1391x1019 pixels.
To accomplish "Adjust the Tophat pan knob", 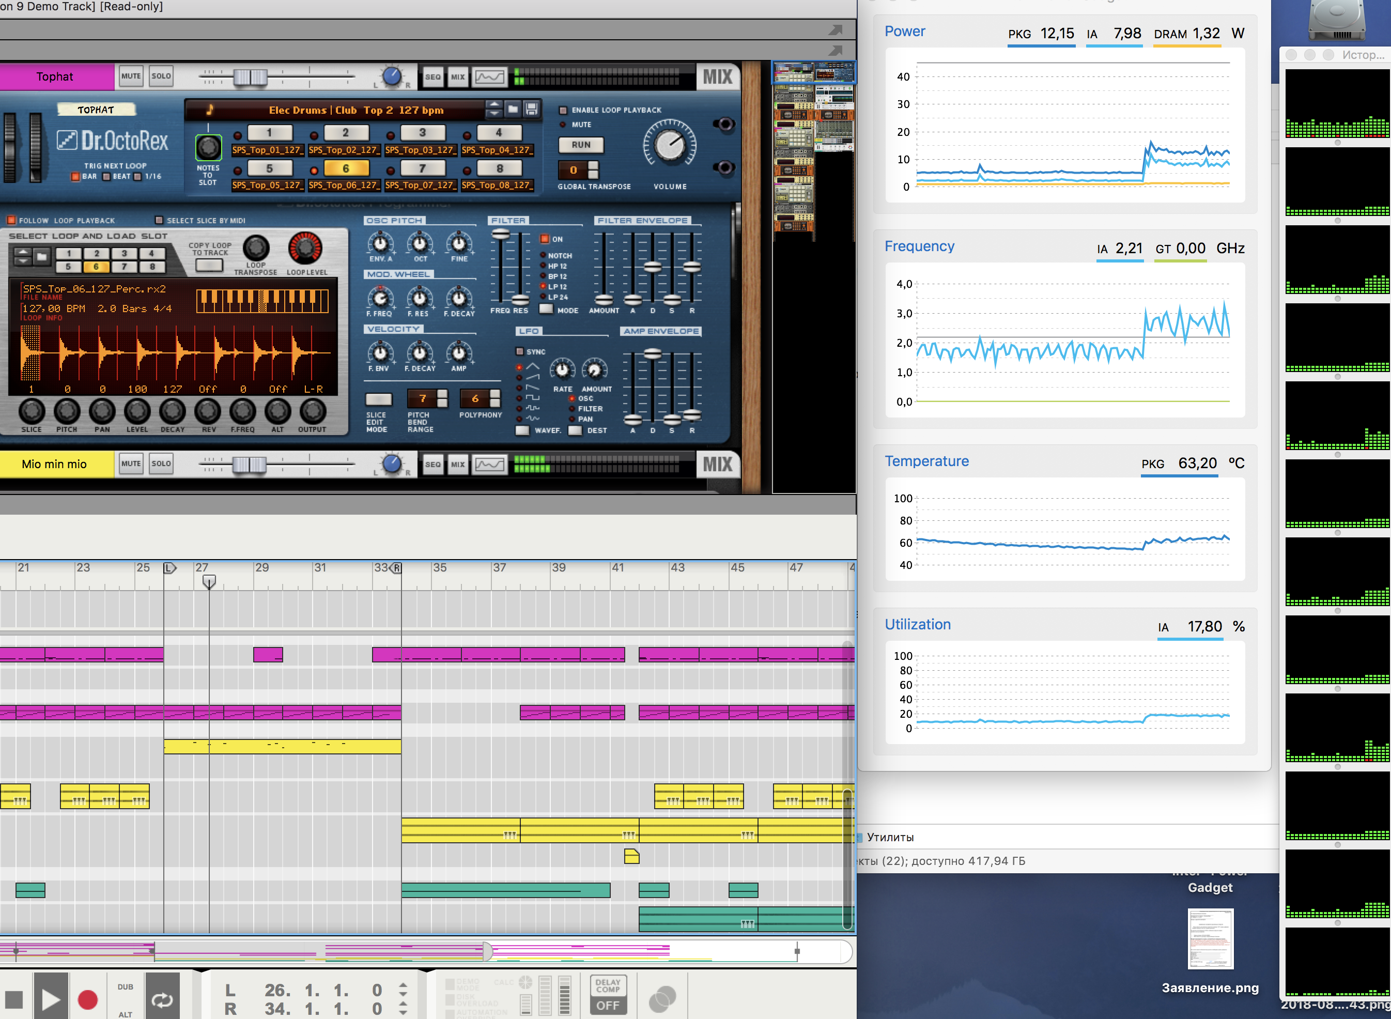I will 392,77.
